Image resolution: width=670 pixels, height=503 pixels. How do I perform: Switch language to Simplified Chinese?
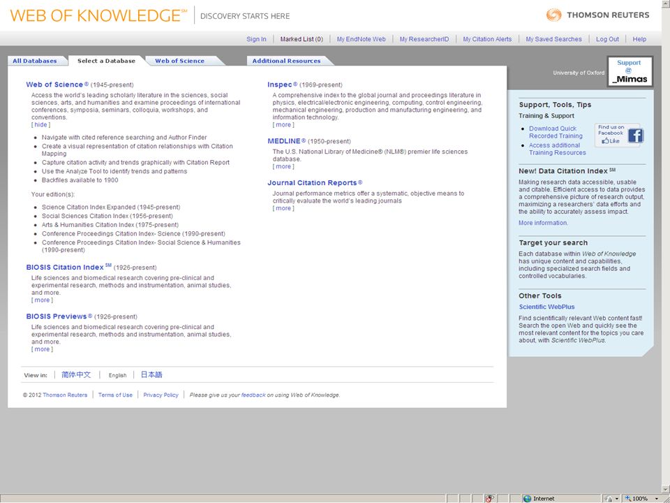point(76,374)
